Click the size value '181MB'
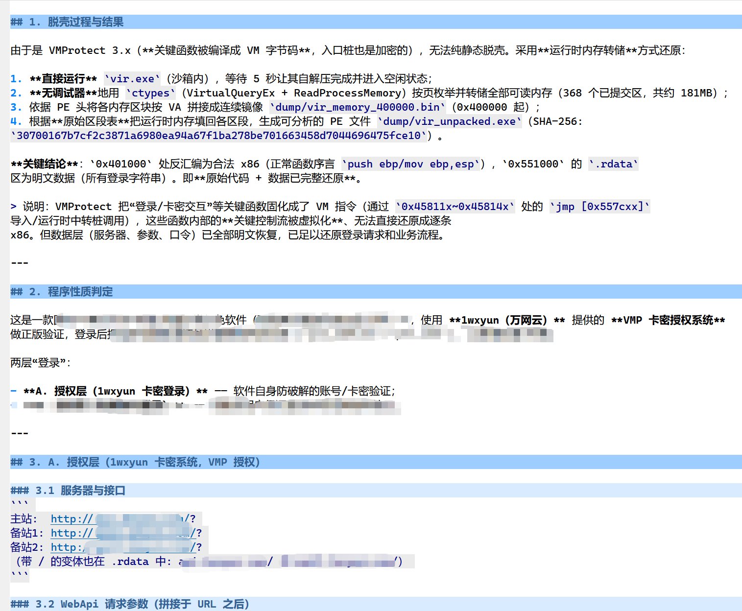Viewport: 742px width, 611px height. pos(696,93)
